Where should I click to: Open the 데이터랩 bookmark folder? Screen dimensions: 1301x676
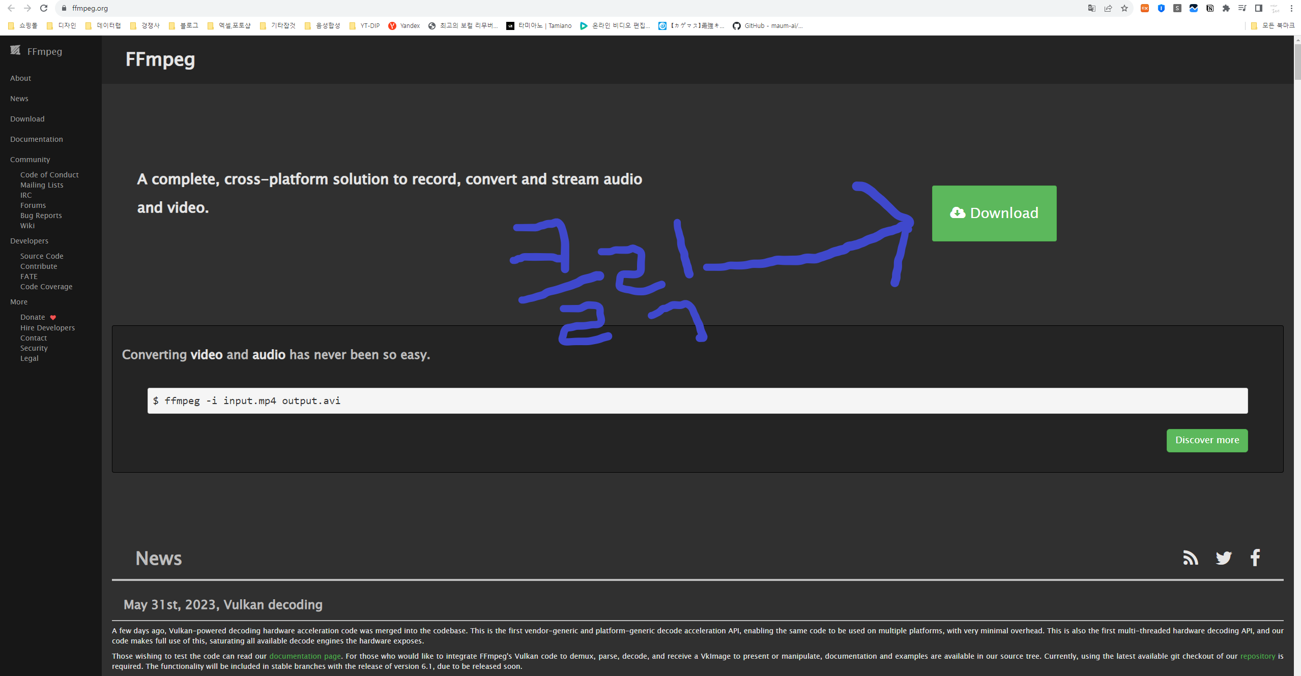103,26
